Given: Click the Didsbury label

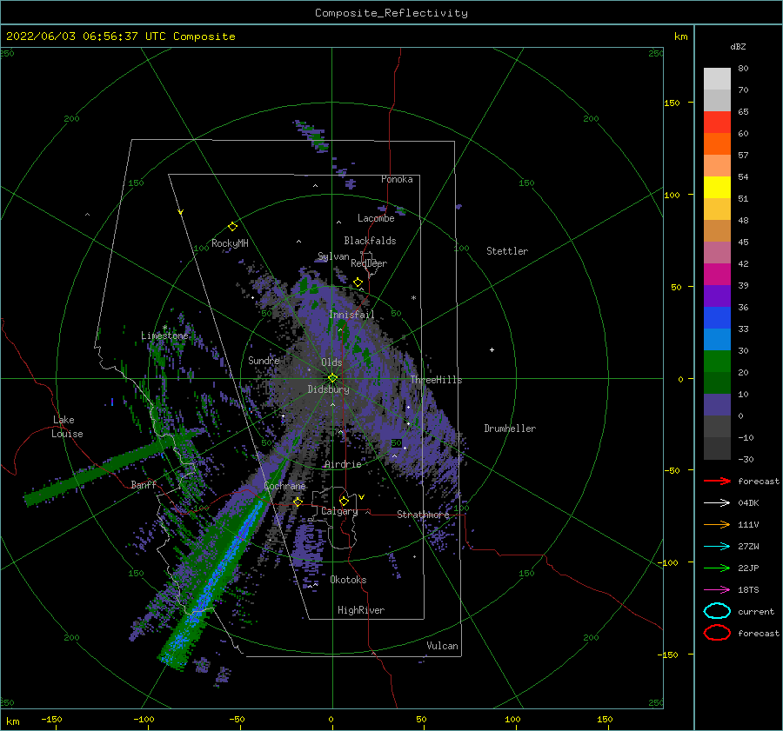Looking at the screenshot, I should point(328,389).
